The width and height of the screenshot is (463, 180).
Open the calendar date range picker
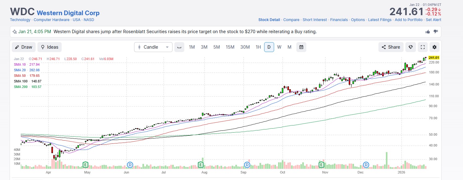click(301, 47)
